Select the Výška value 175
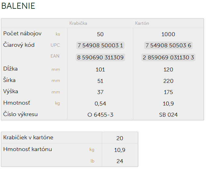This screenshot has height=170, width=206. point(168,92)
